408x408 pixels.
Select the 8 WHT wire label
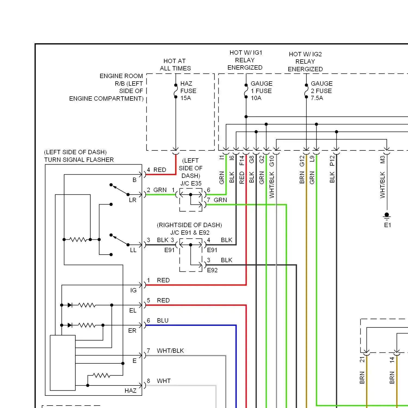(x=159, y=381)
